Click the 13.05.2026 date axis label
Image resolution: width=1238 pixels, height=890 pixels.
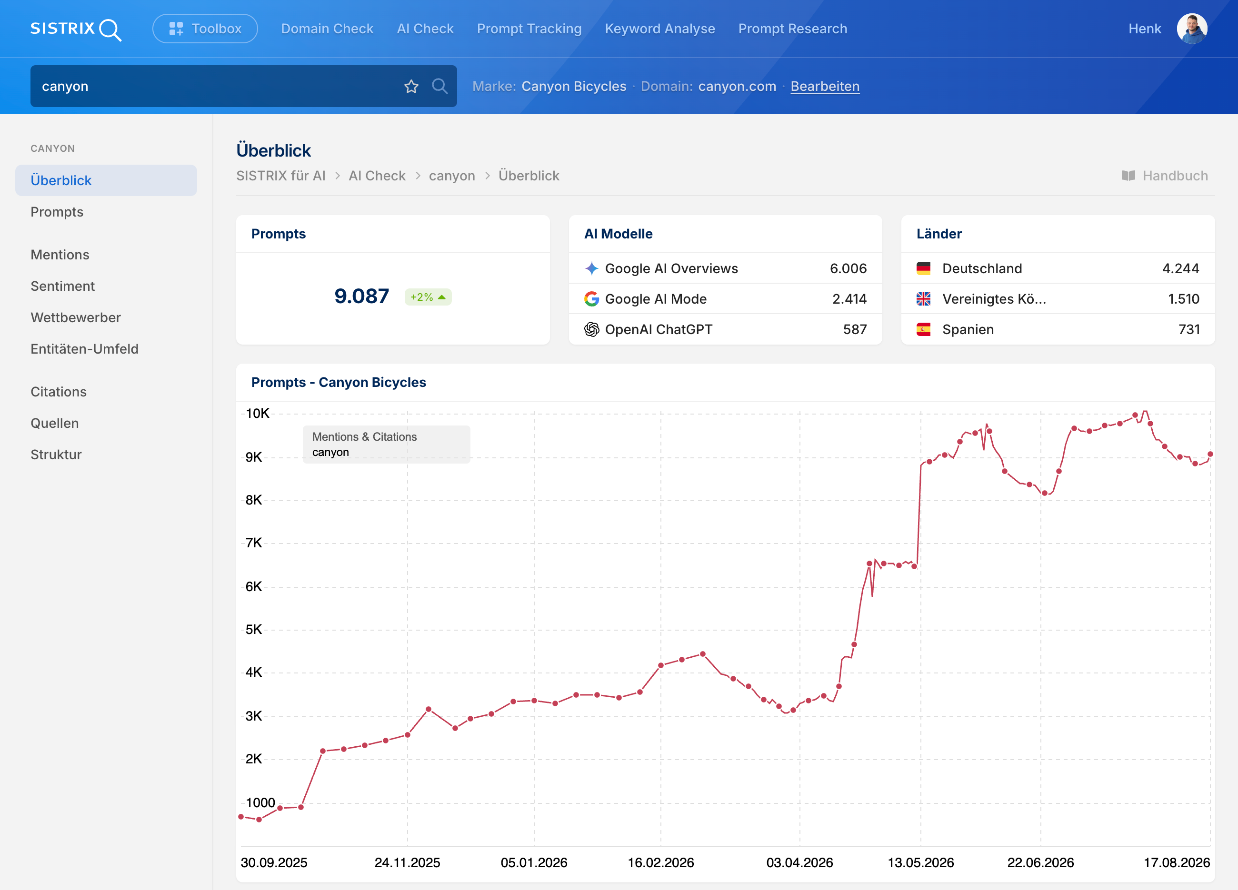pyautogui.click(x=920, y=863)
